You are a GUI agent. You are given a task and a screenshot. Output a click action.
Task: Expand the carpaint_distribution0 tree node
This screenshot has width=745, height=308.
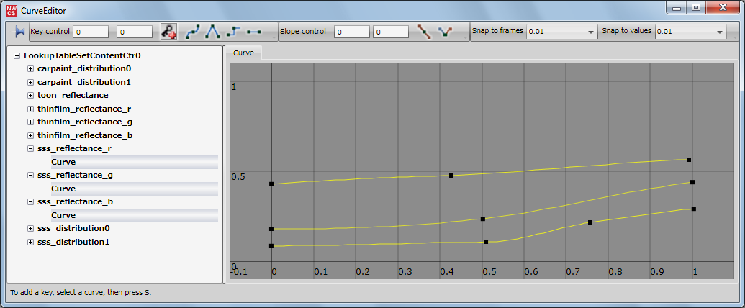[30, 69]
